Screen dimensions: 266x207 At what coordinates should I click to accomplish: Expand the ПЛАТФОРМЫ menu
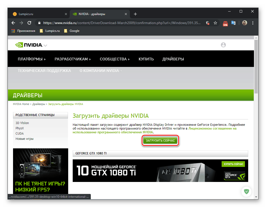[32, 59]
